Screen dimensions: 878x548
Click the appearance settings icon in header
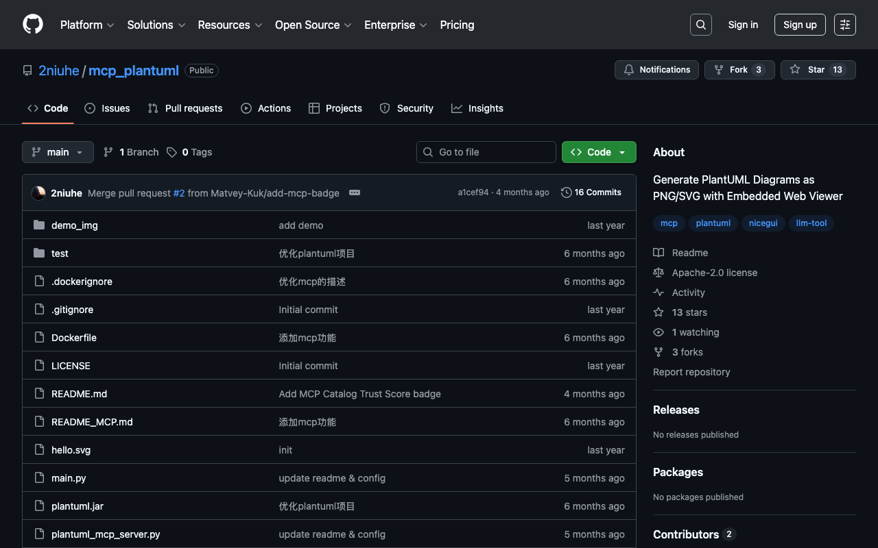[844, 25]
